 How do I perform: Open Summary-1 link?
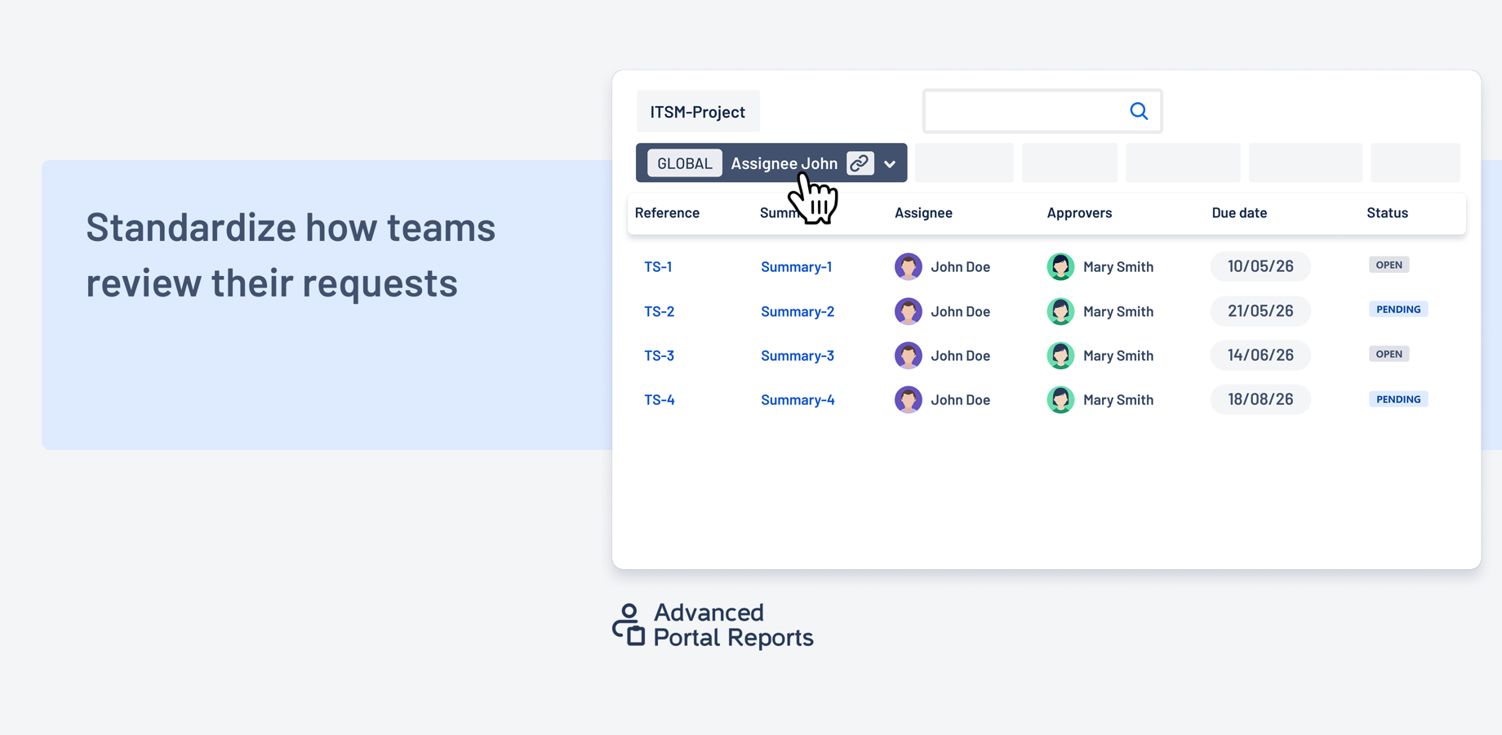coord(796,266)
